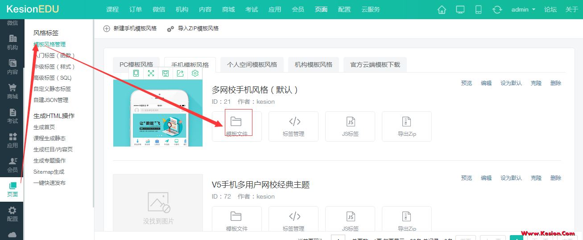Open 中级标签(样式) in the submenu
Image resolution: width=583 pixels, height=240 pixels.
coord(54,67)
